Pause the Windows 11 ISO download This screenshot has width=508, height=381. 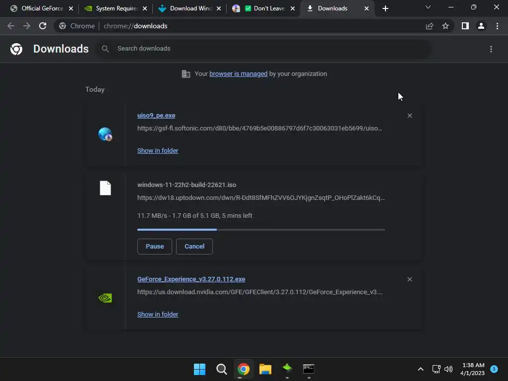pyautogui.click(x=155, y=247)
